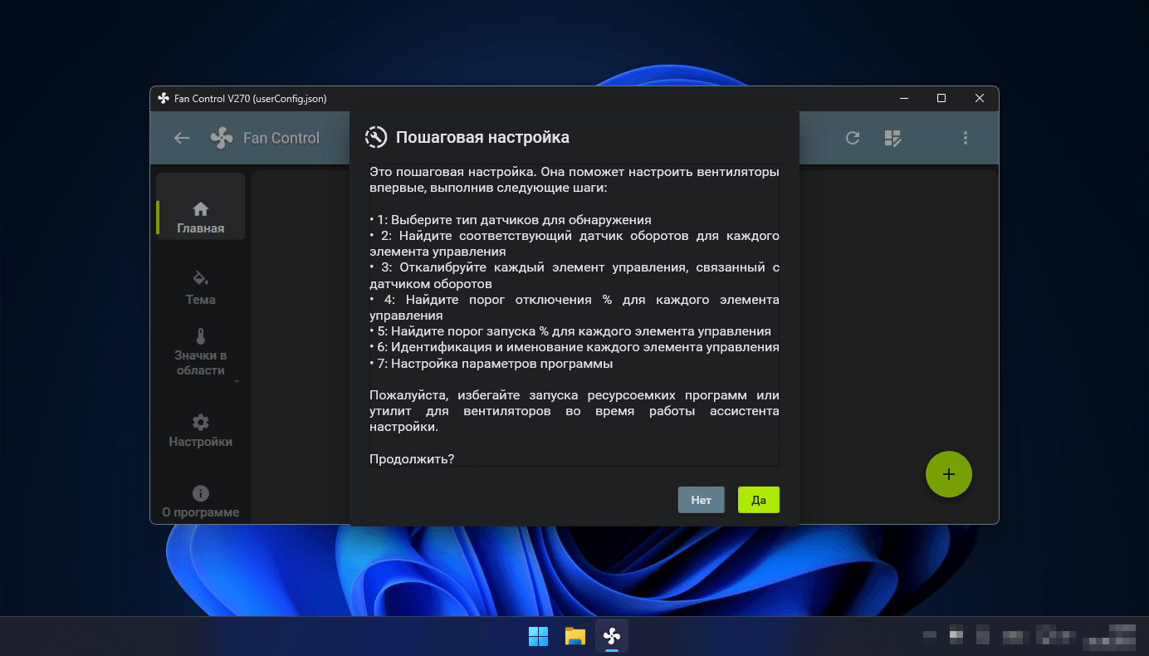1149x656 pixels.
Task: Expand the small chevron under Значки в области
Action: 237,382
